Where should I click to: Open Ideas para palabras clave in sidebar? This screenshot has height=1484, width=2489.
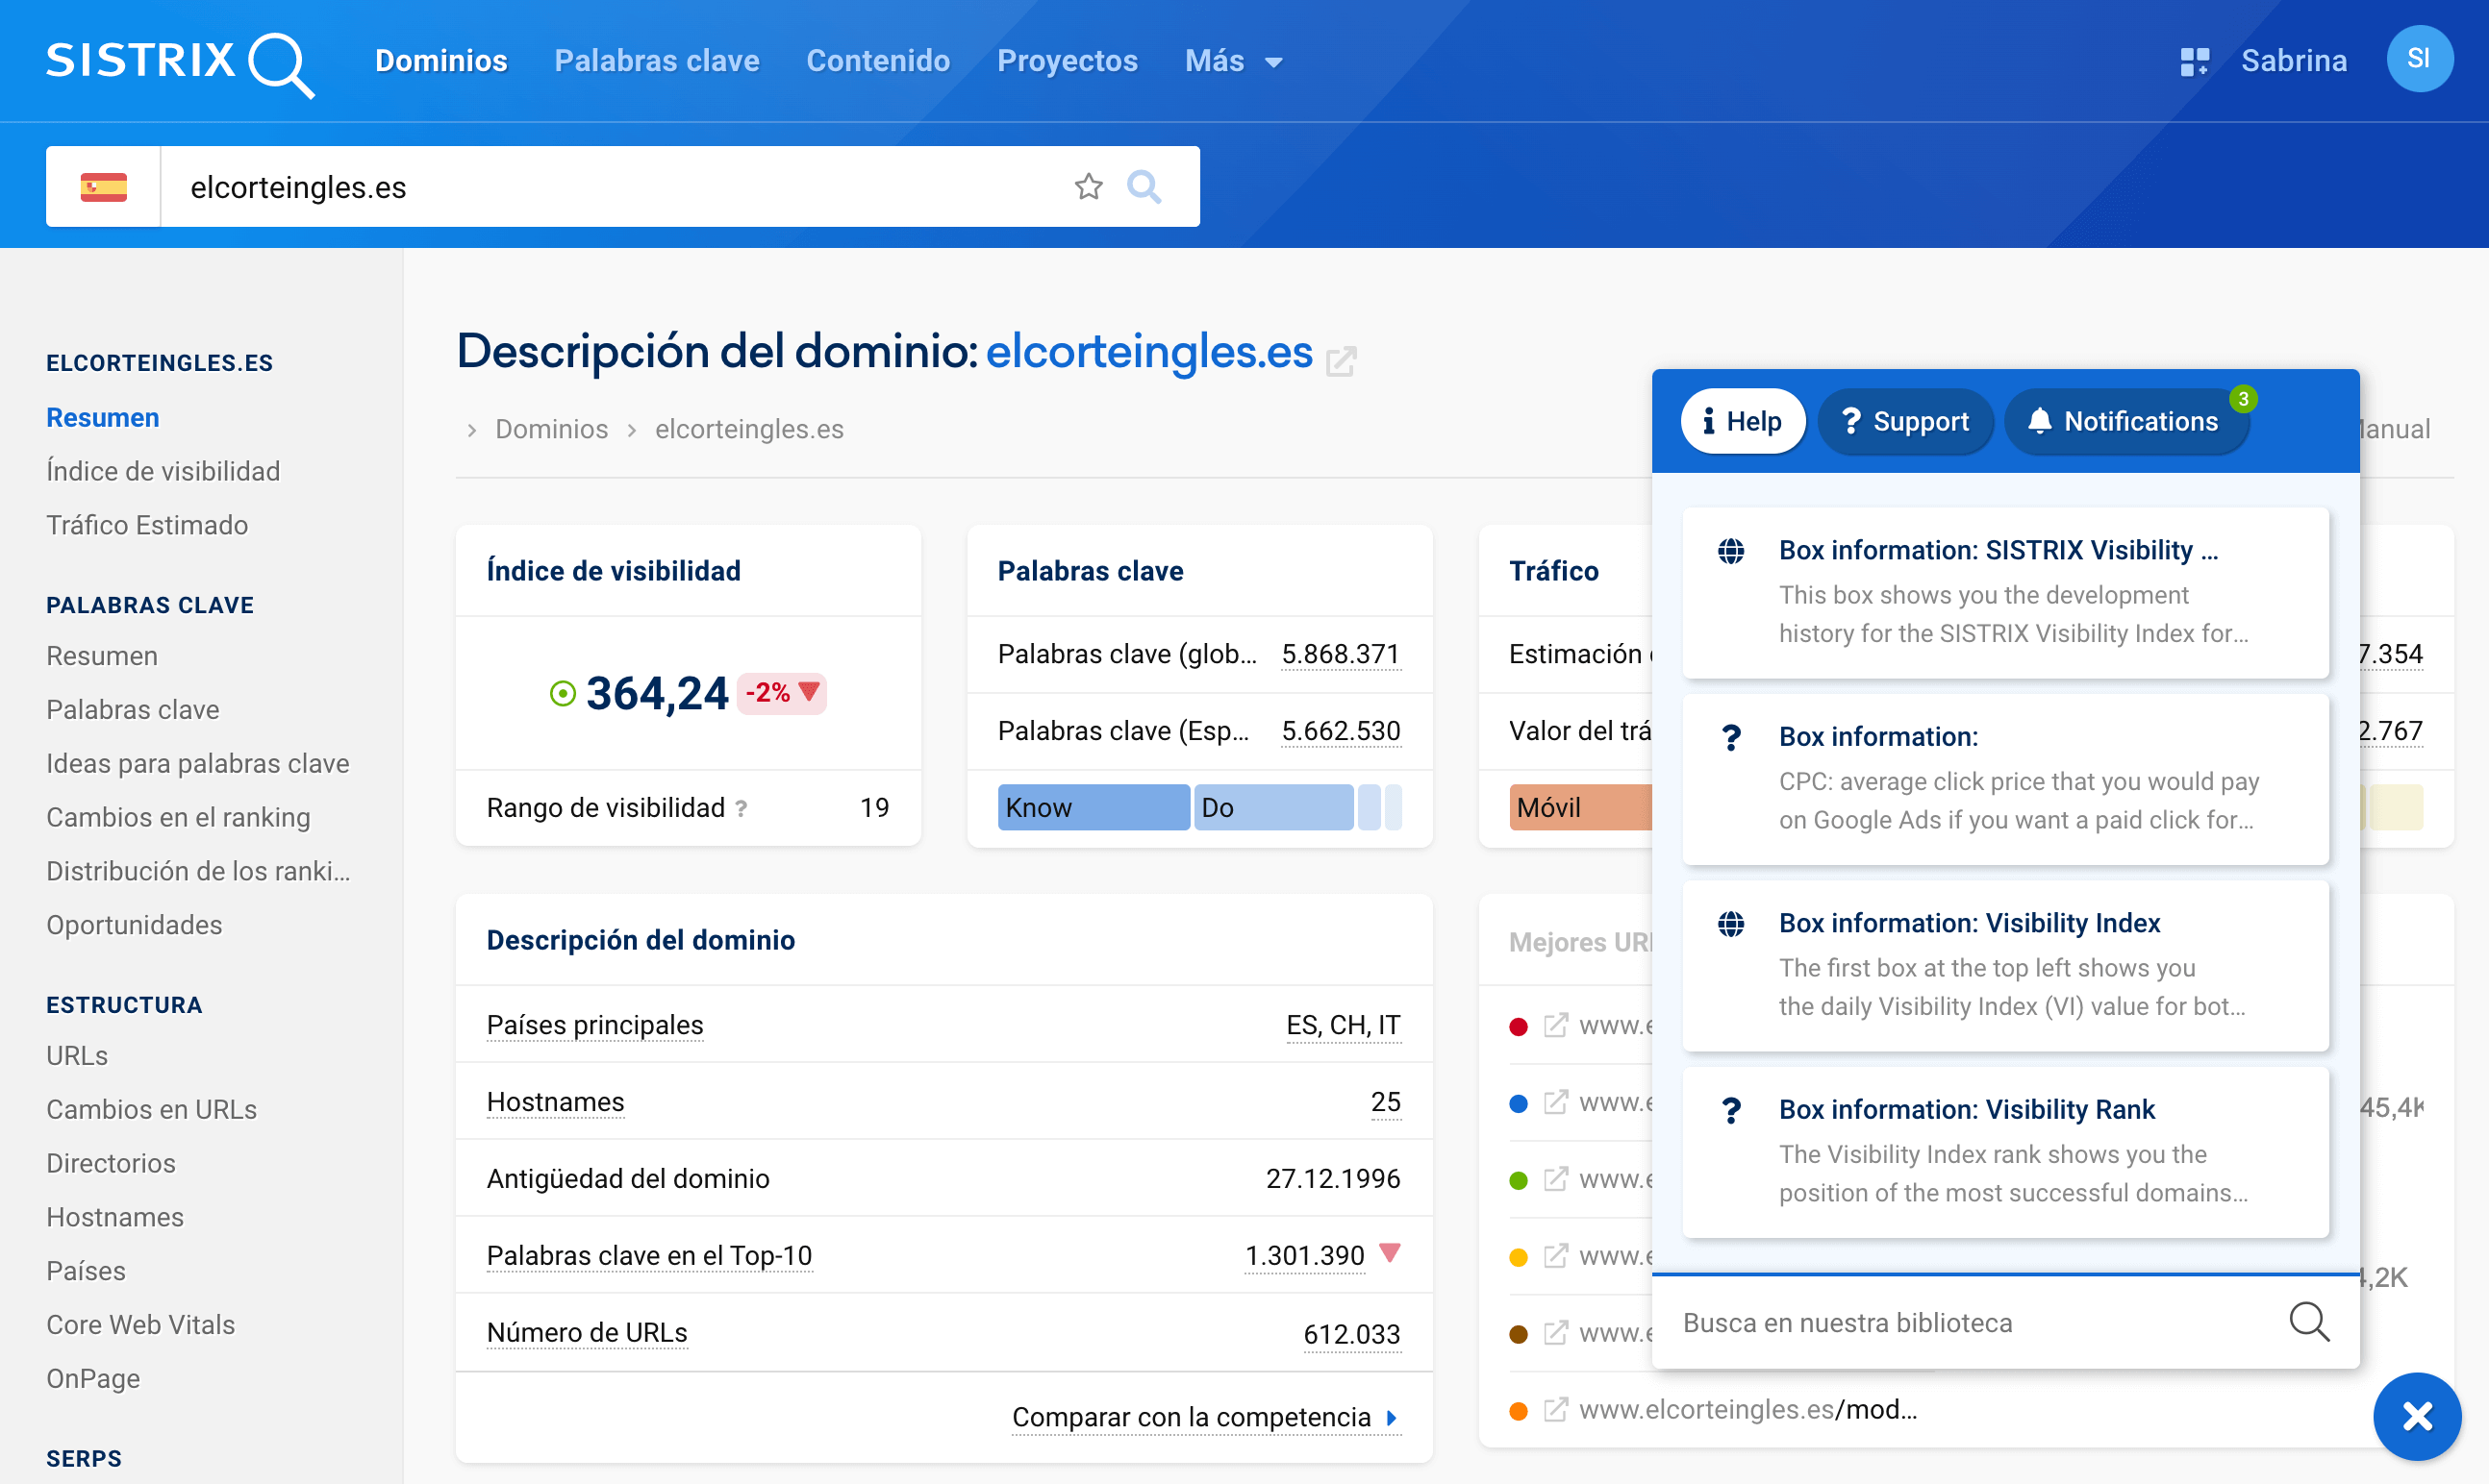(x=198, y=764)
